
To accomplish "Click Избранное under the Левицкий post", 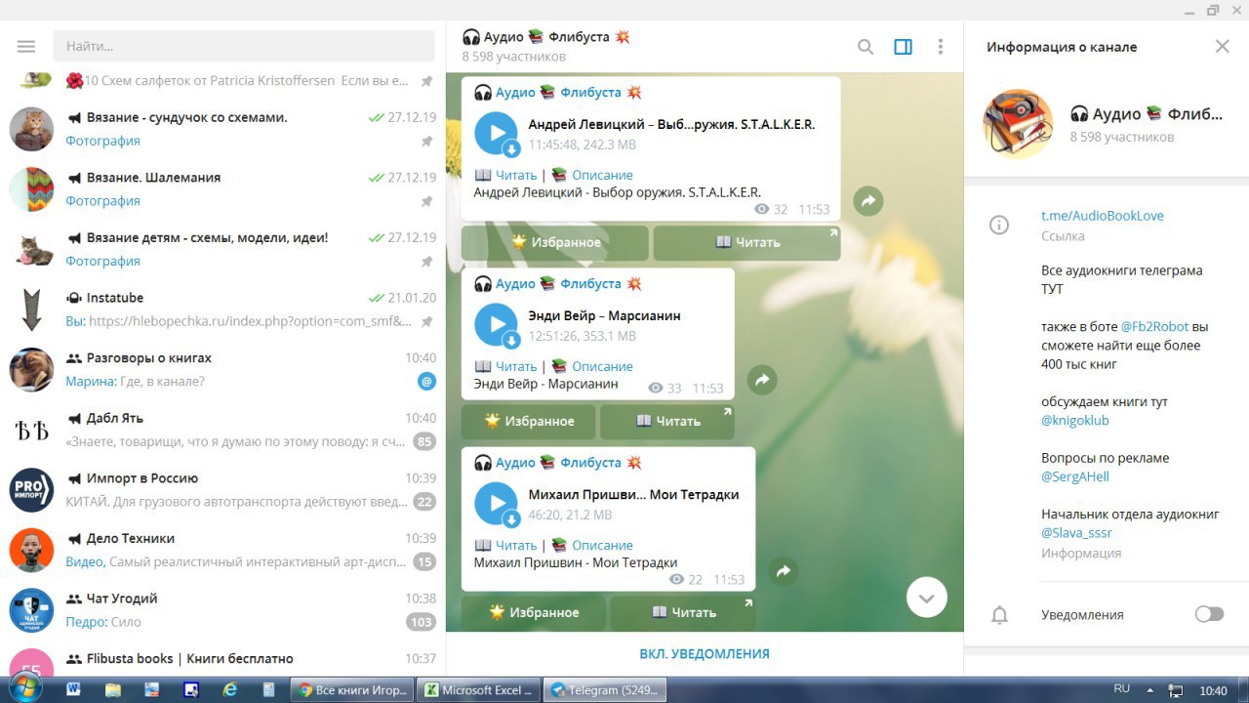I will [x=555, y=242].
